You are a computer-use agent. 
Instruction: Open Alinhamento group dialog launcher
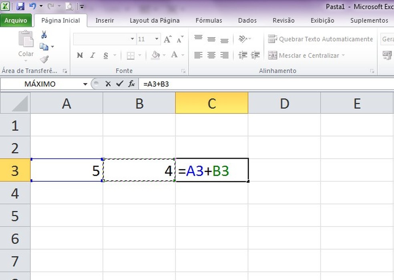point(372,71)
